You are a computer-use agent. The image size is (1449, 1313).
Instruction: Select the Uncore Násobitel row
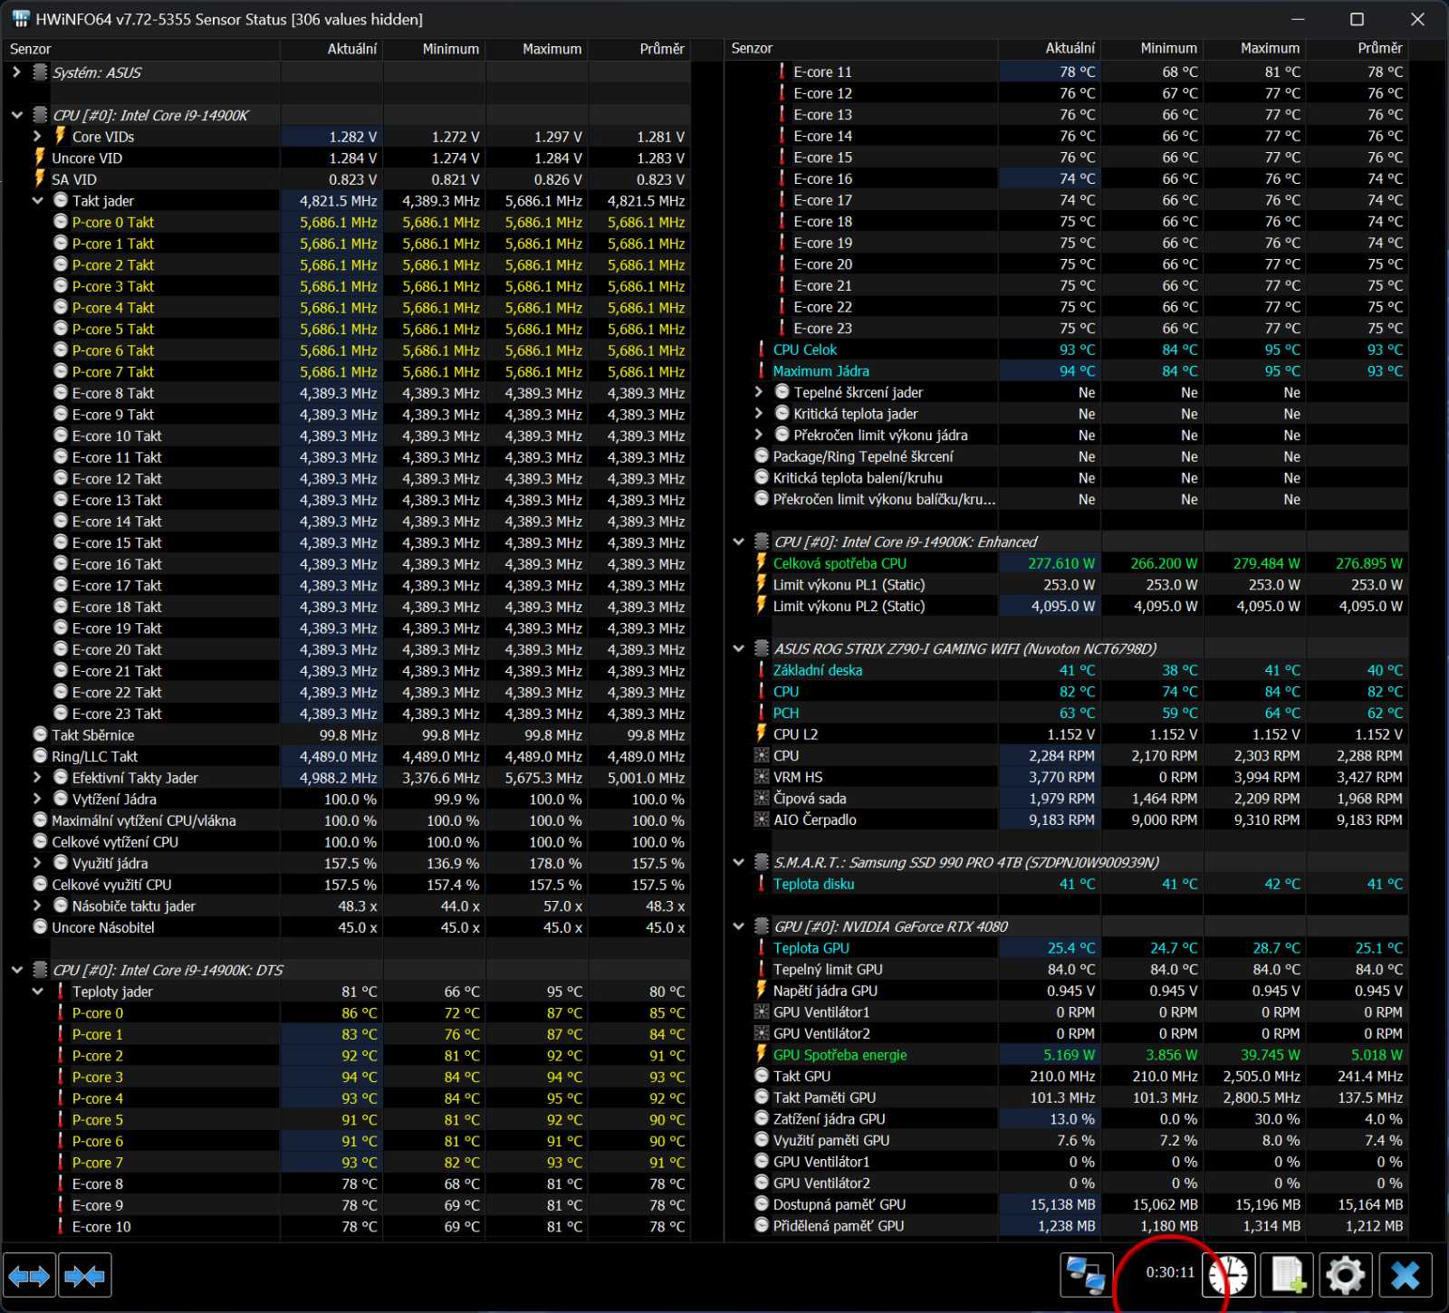[347, 927]
